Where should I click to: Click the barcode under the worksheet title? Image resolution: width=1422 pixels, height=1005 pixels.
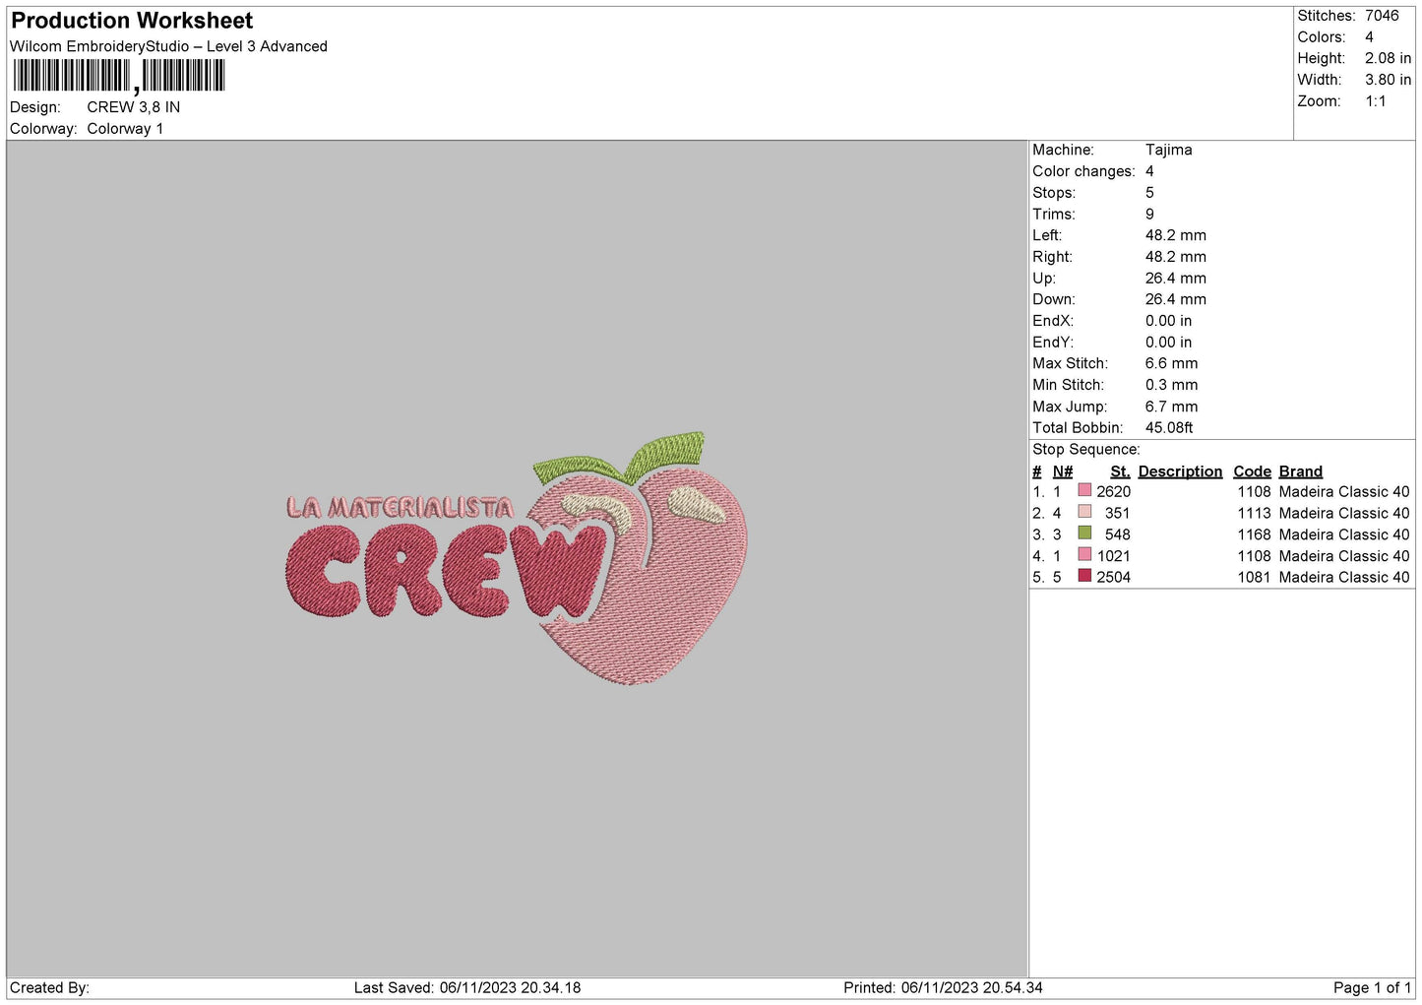pyautogui.click(x=119, y=76)
